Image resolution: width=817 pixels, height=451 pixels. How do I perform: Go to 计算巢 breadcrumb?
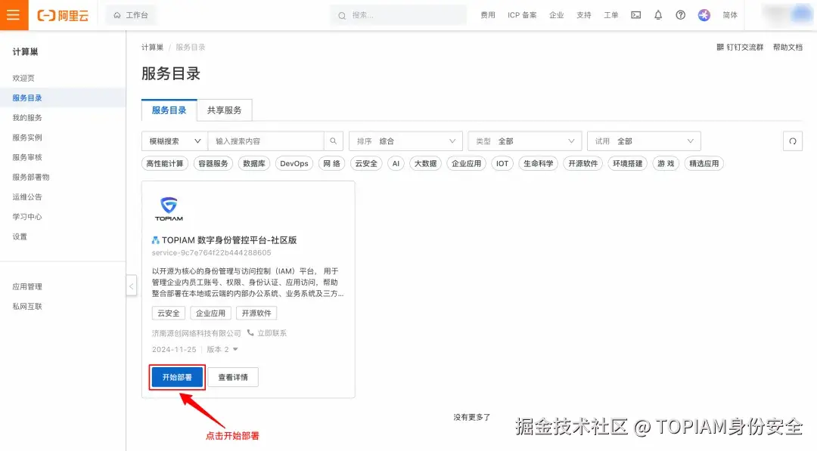[x=152, y=48]
